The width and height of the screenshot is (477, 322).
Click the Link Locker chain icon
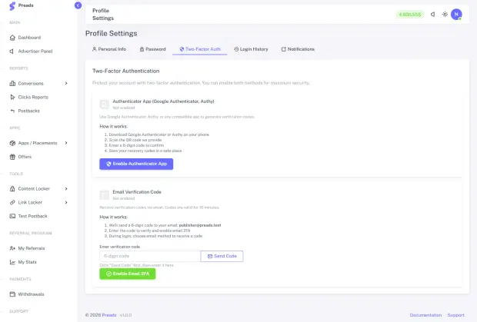click(x=12, y=202)
